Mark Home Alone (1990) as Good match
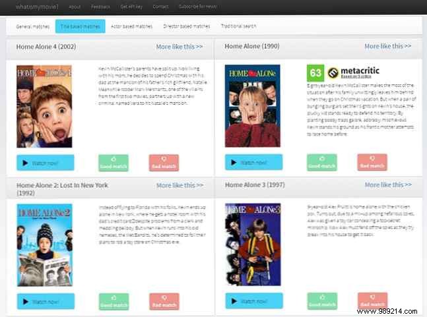This screenshot has width=427, height=317. pos(322,162)
